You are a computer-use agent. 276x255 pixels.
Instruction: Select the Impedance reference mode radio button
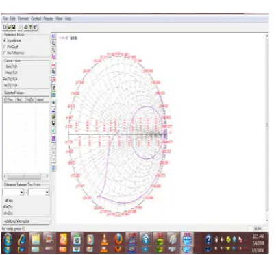(5, 40)
